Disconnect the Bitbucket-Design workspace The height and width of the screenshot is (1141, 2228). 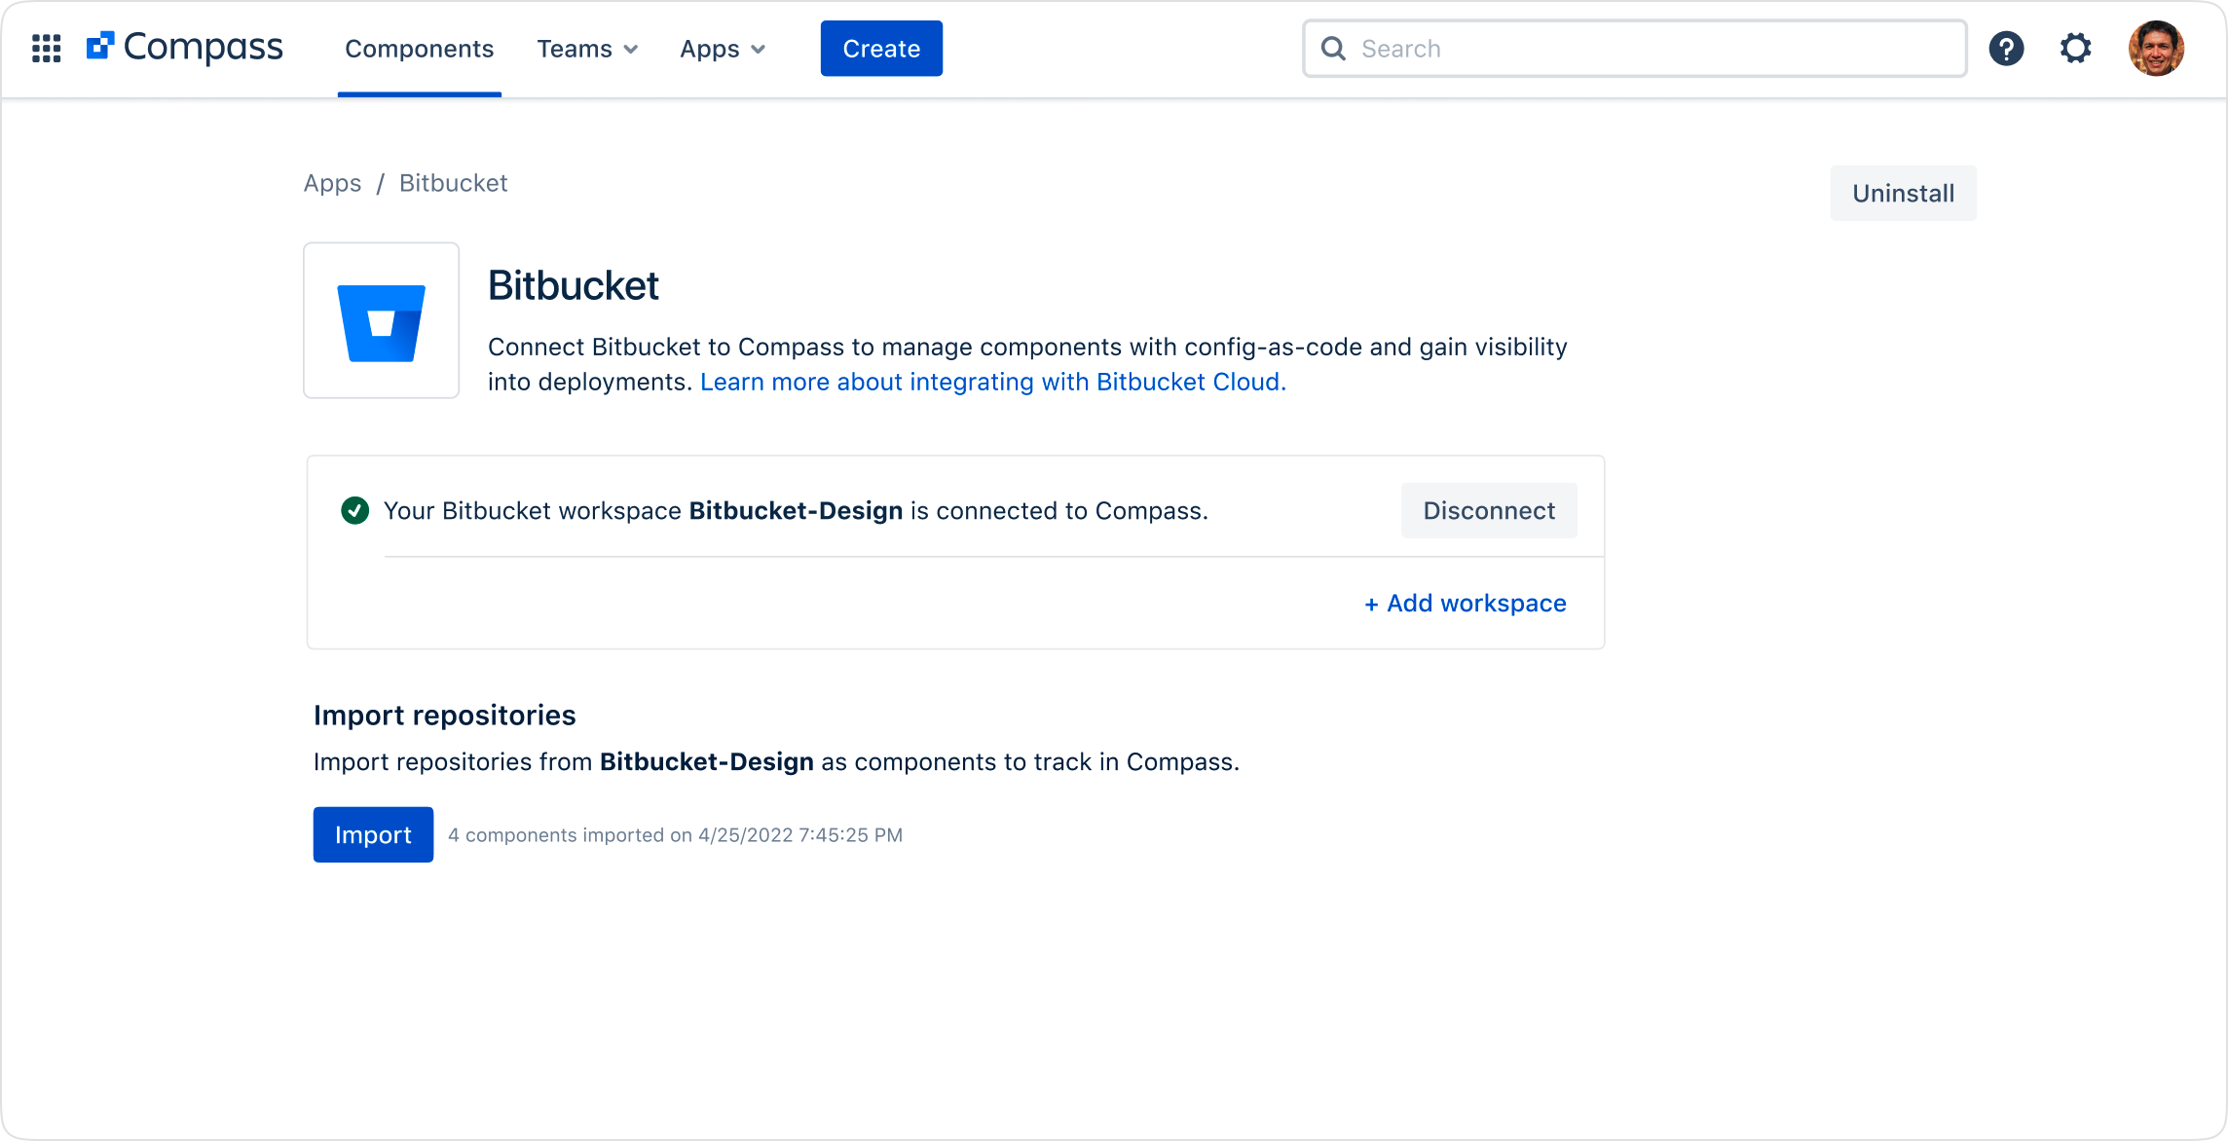(x=1488, y=509)
